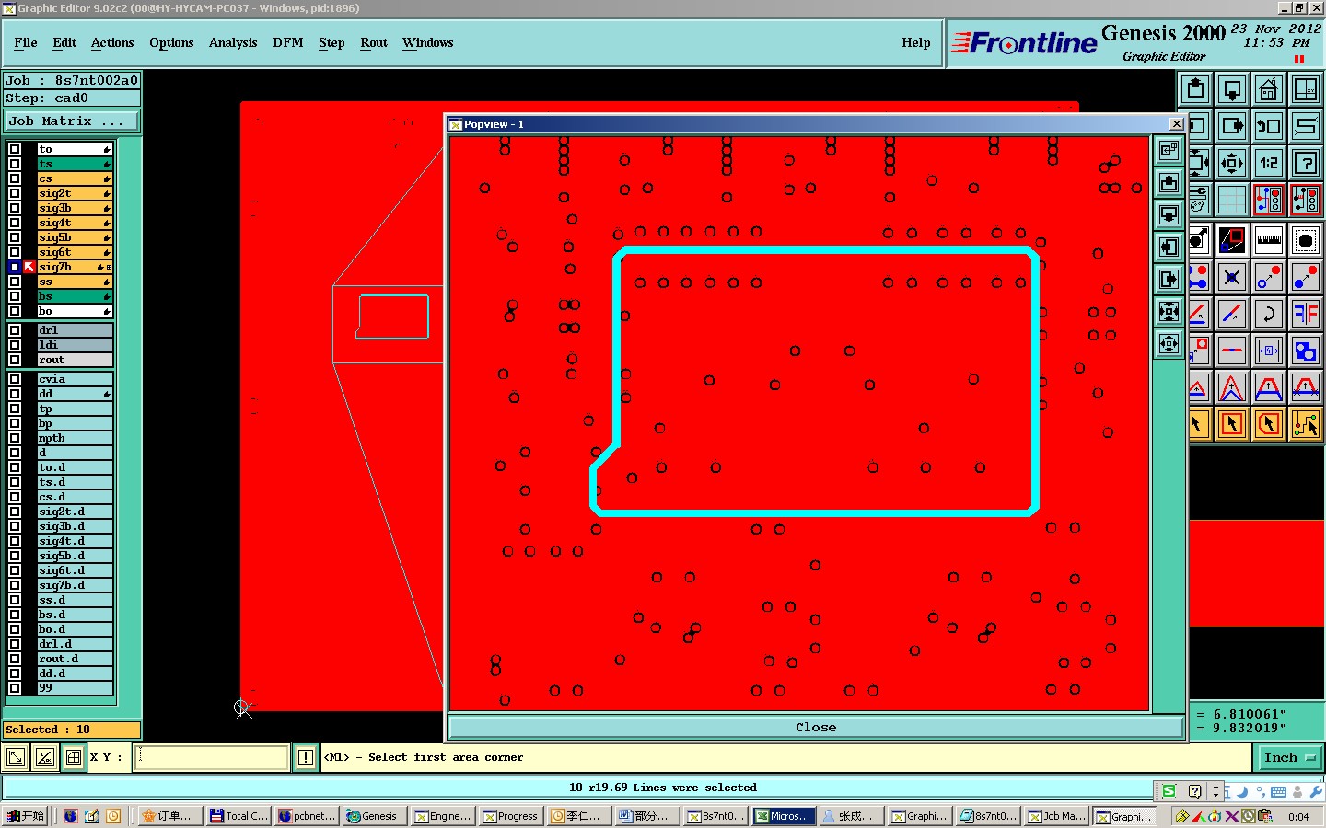Toggle the '99' layer checkbox
Screen dimensions: 1326x828
15,688
